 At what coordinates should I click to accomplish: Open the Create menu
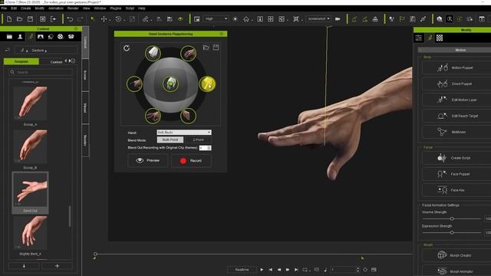25,8
